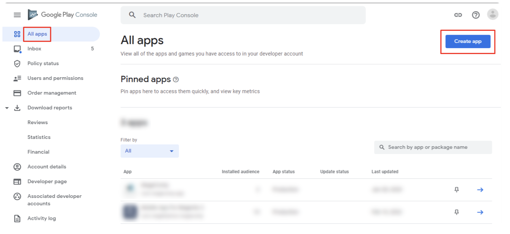Open the Filter by All dropdown
This screenshot has width=510, height=234.
click(x=150, y=151)
